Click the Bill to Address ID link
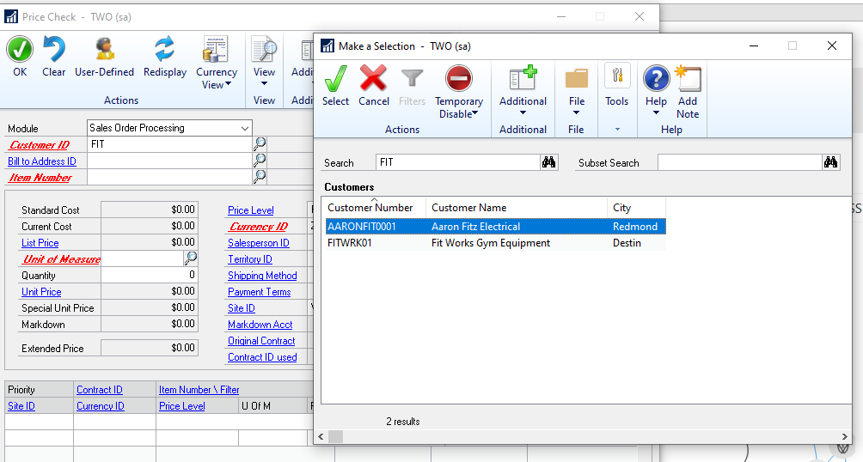 pyautogui.click(x=42, y=161)
